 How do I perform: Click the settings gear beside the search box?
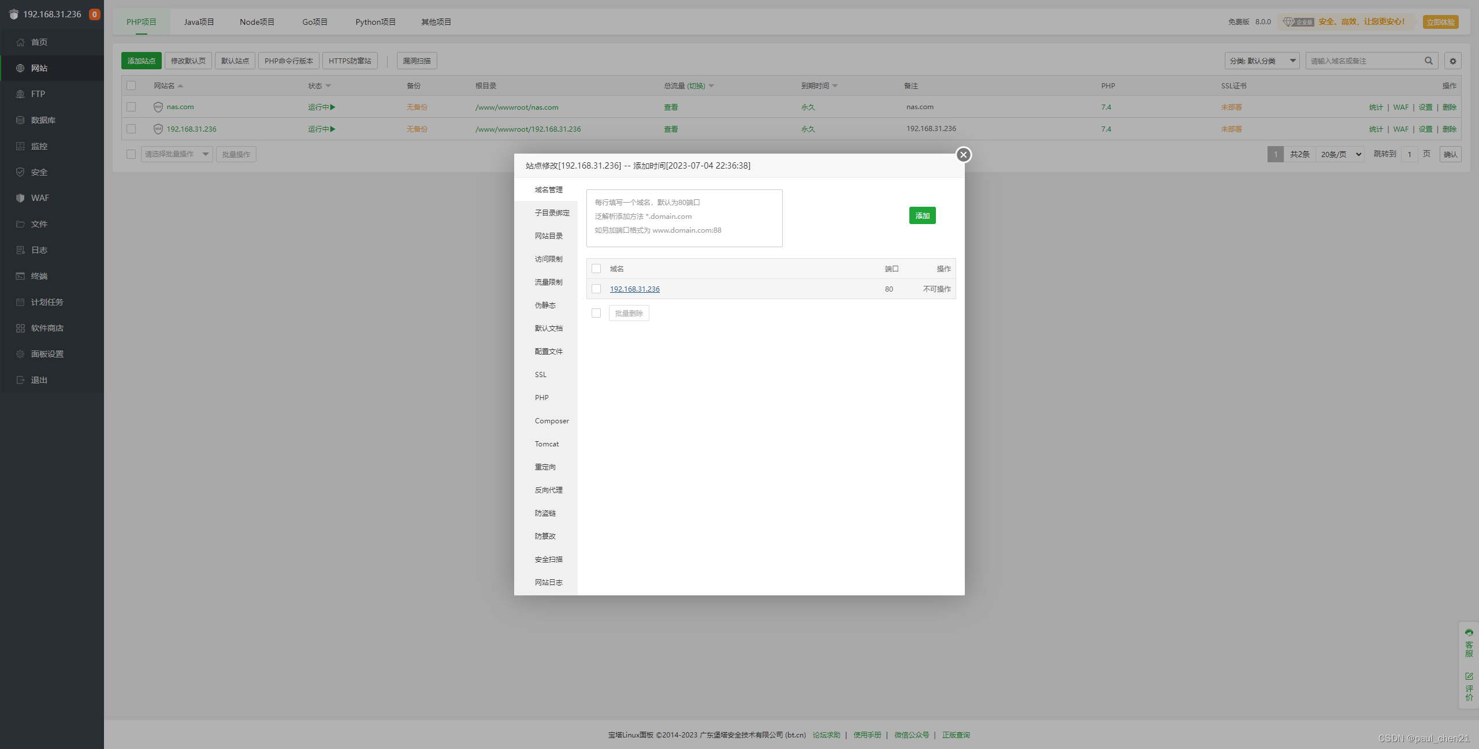click(1454, 61)
